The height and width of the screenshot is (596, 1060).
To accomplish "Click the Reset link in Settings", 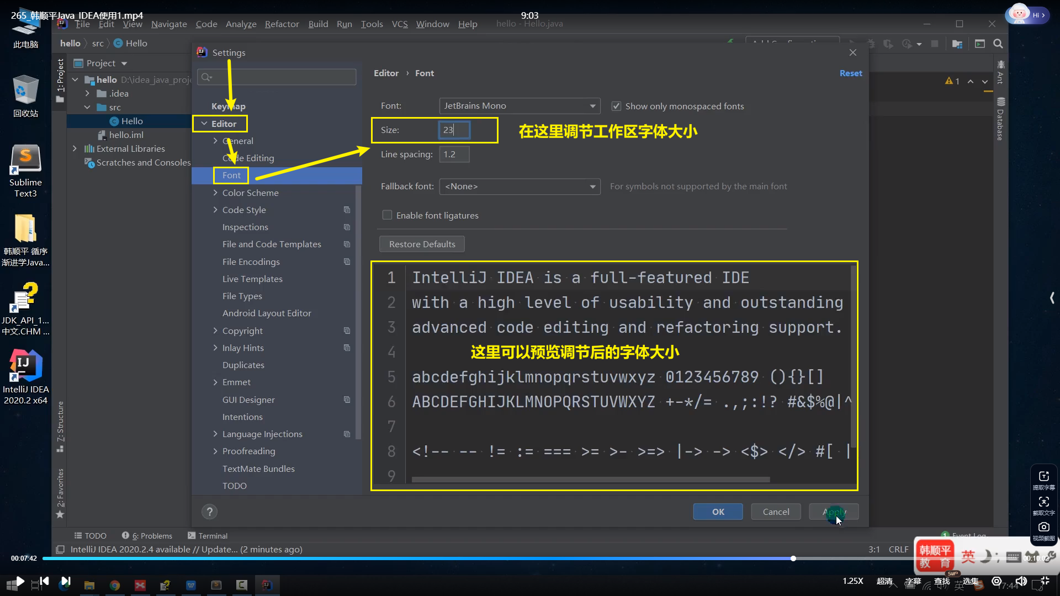I will (850, 73).
